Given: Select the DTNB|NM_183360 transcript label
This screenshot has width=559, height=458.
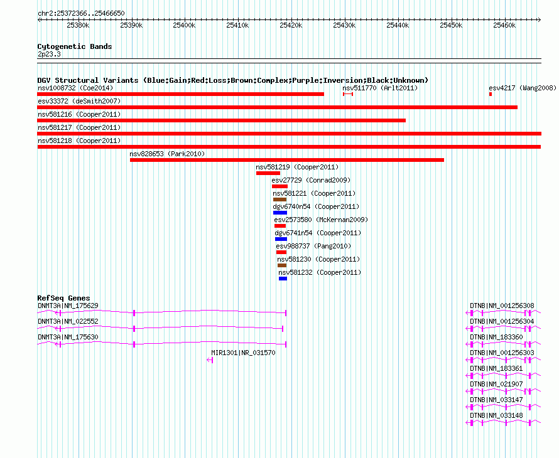Looking at the screenshot, I should (x=496, y=337).
